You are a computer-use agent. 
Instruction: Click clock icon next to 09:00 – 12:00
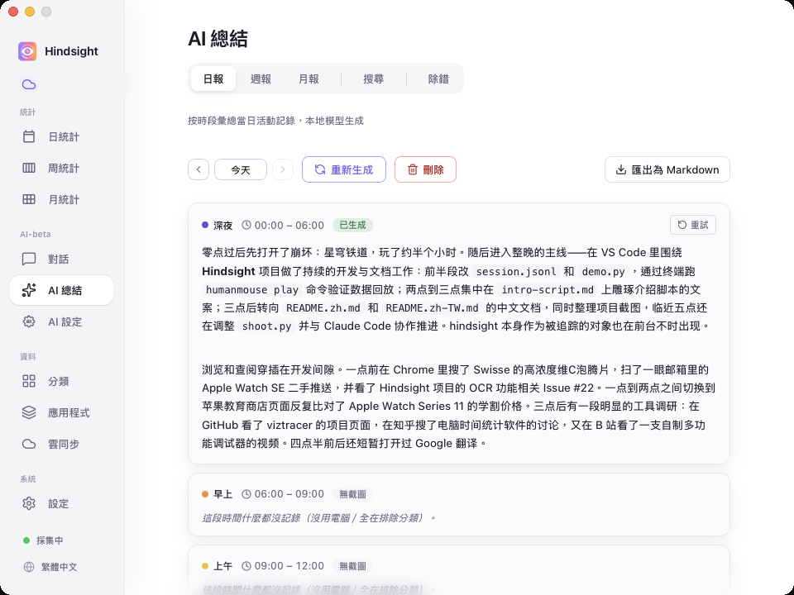(x=246, y=565)
